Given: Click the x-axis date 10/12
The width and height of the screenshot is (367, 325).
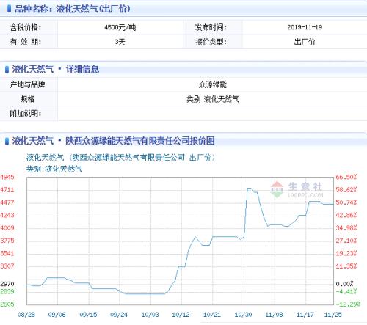Looking at the screenshot, I should click(x=181, y=315).
